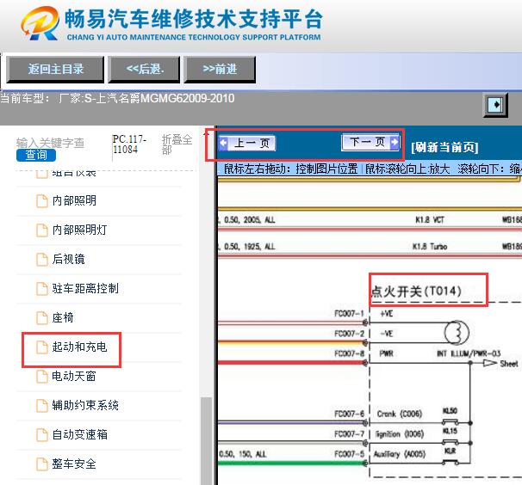
Task: Click the document icon beside 内部照明灯
Action: (x=42, y=230)
